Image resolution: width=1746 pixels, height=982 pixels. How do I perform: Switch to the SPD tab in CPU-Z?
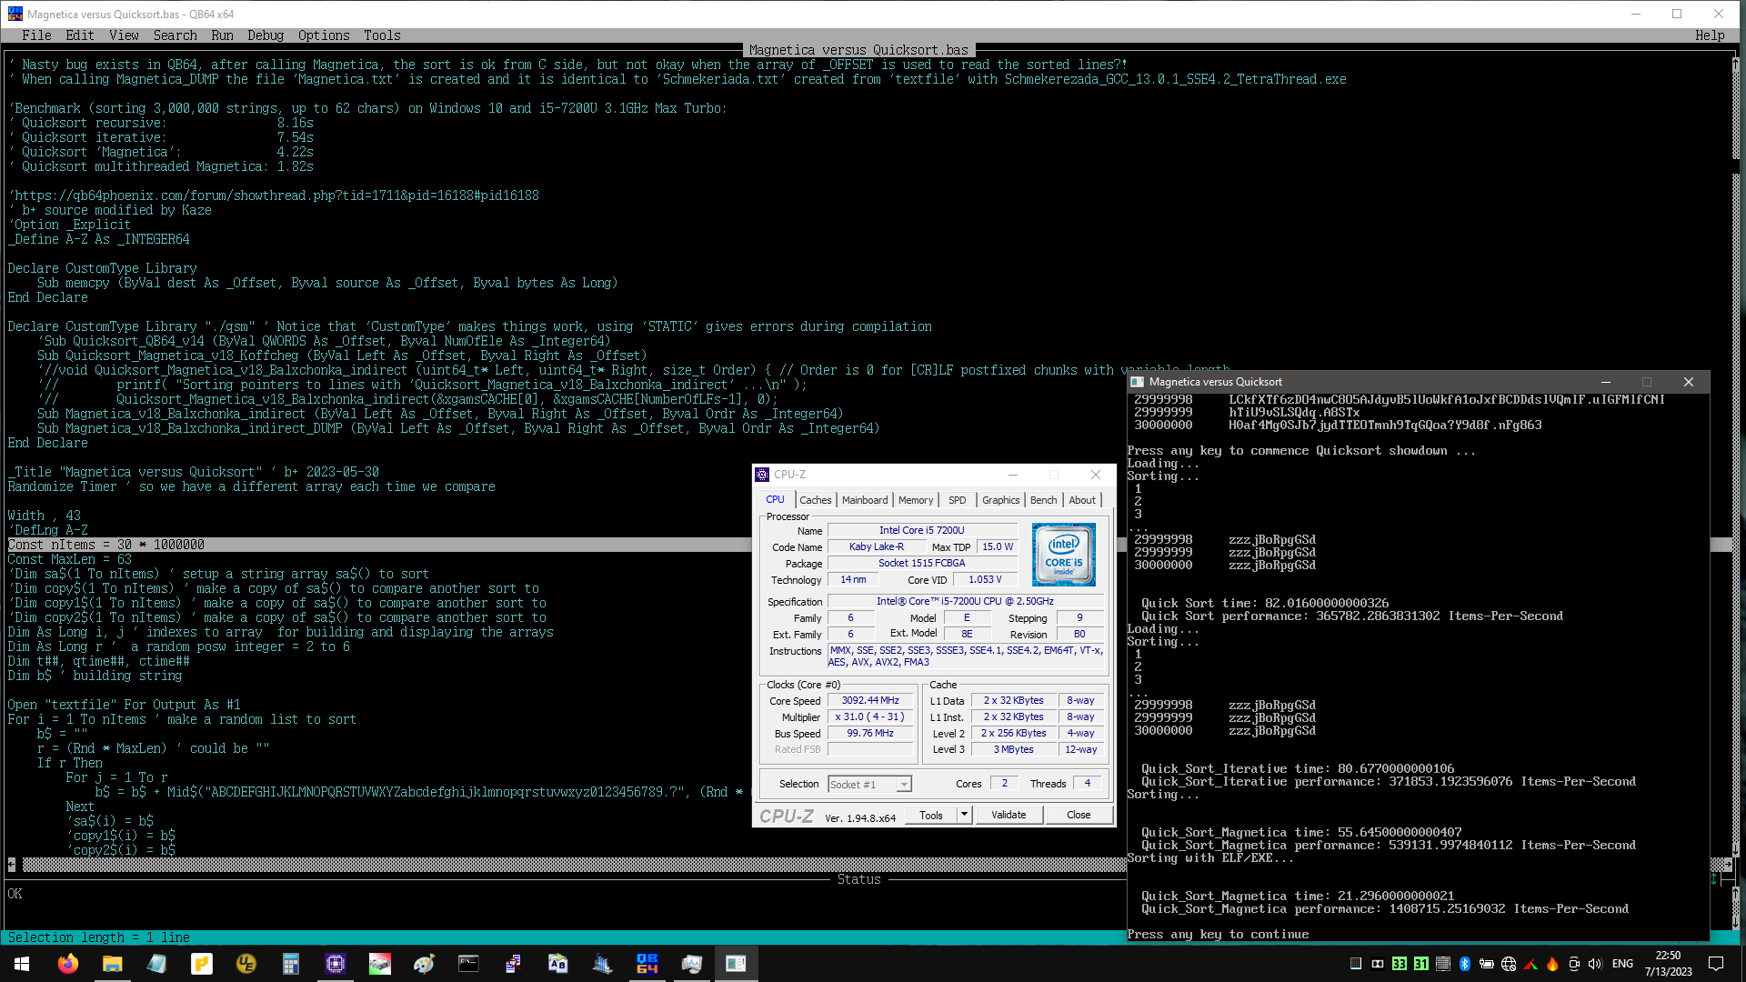click(x=957, y=500)
